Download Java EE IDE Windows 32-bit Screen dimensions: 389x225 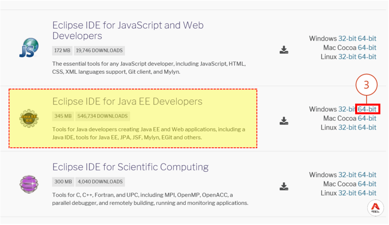(347, 109)
